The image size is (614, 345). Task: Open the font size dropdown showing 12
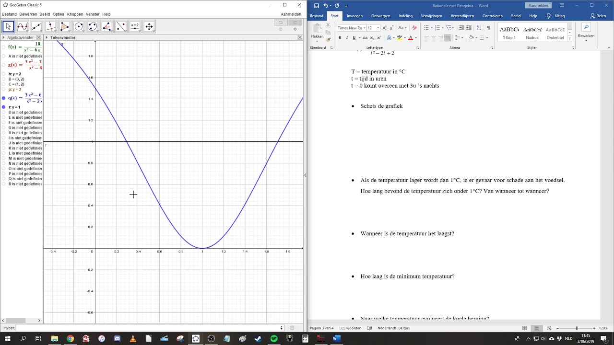point(378,28)
